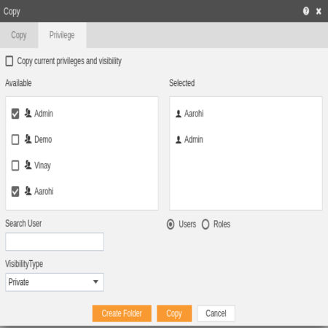The image size is (328, 328).
Task: Click the Cancel button
Action: tap(216, 313)
